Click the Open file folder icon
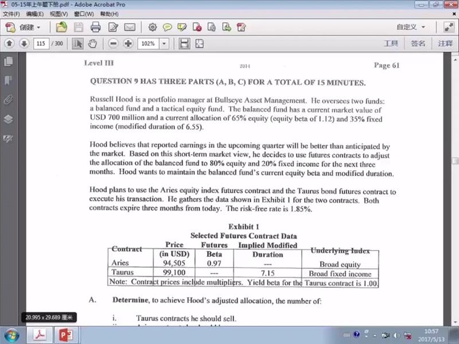 point(61,28)
